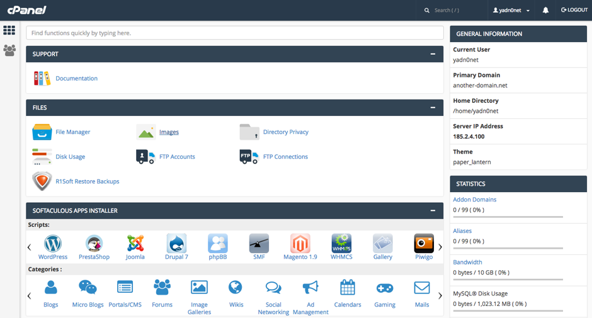592x318 pixels.
Task: Show previous scripts with left arrow
Action: pos(30,247)
